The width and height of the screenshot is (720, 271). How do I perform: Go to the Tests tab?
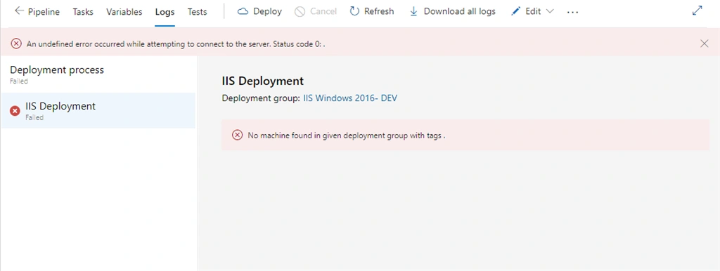point(197,11)
